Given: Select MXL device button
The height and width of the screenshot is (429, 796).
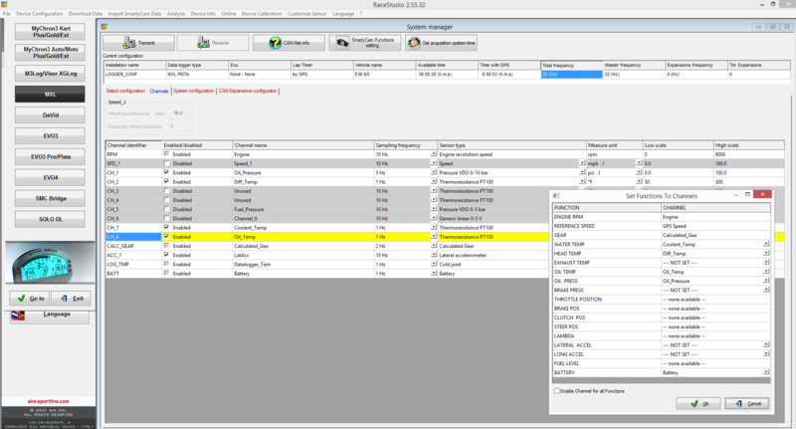Looking at the screenshot, I should (x=50, y=94).
